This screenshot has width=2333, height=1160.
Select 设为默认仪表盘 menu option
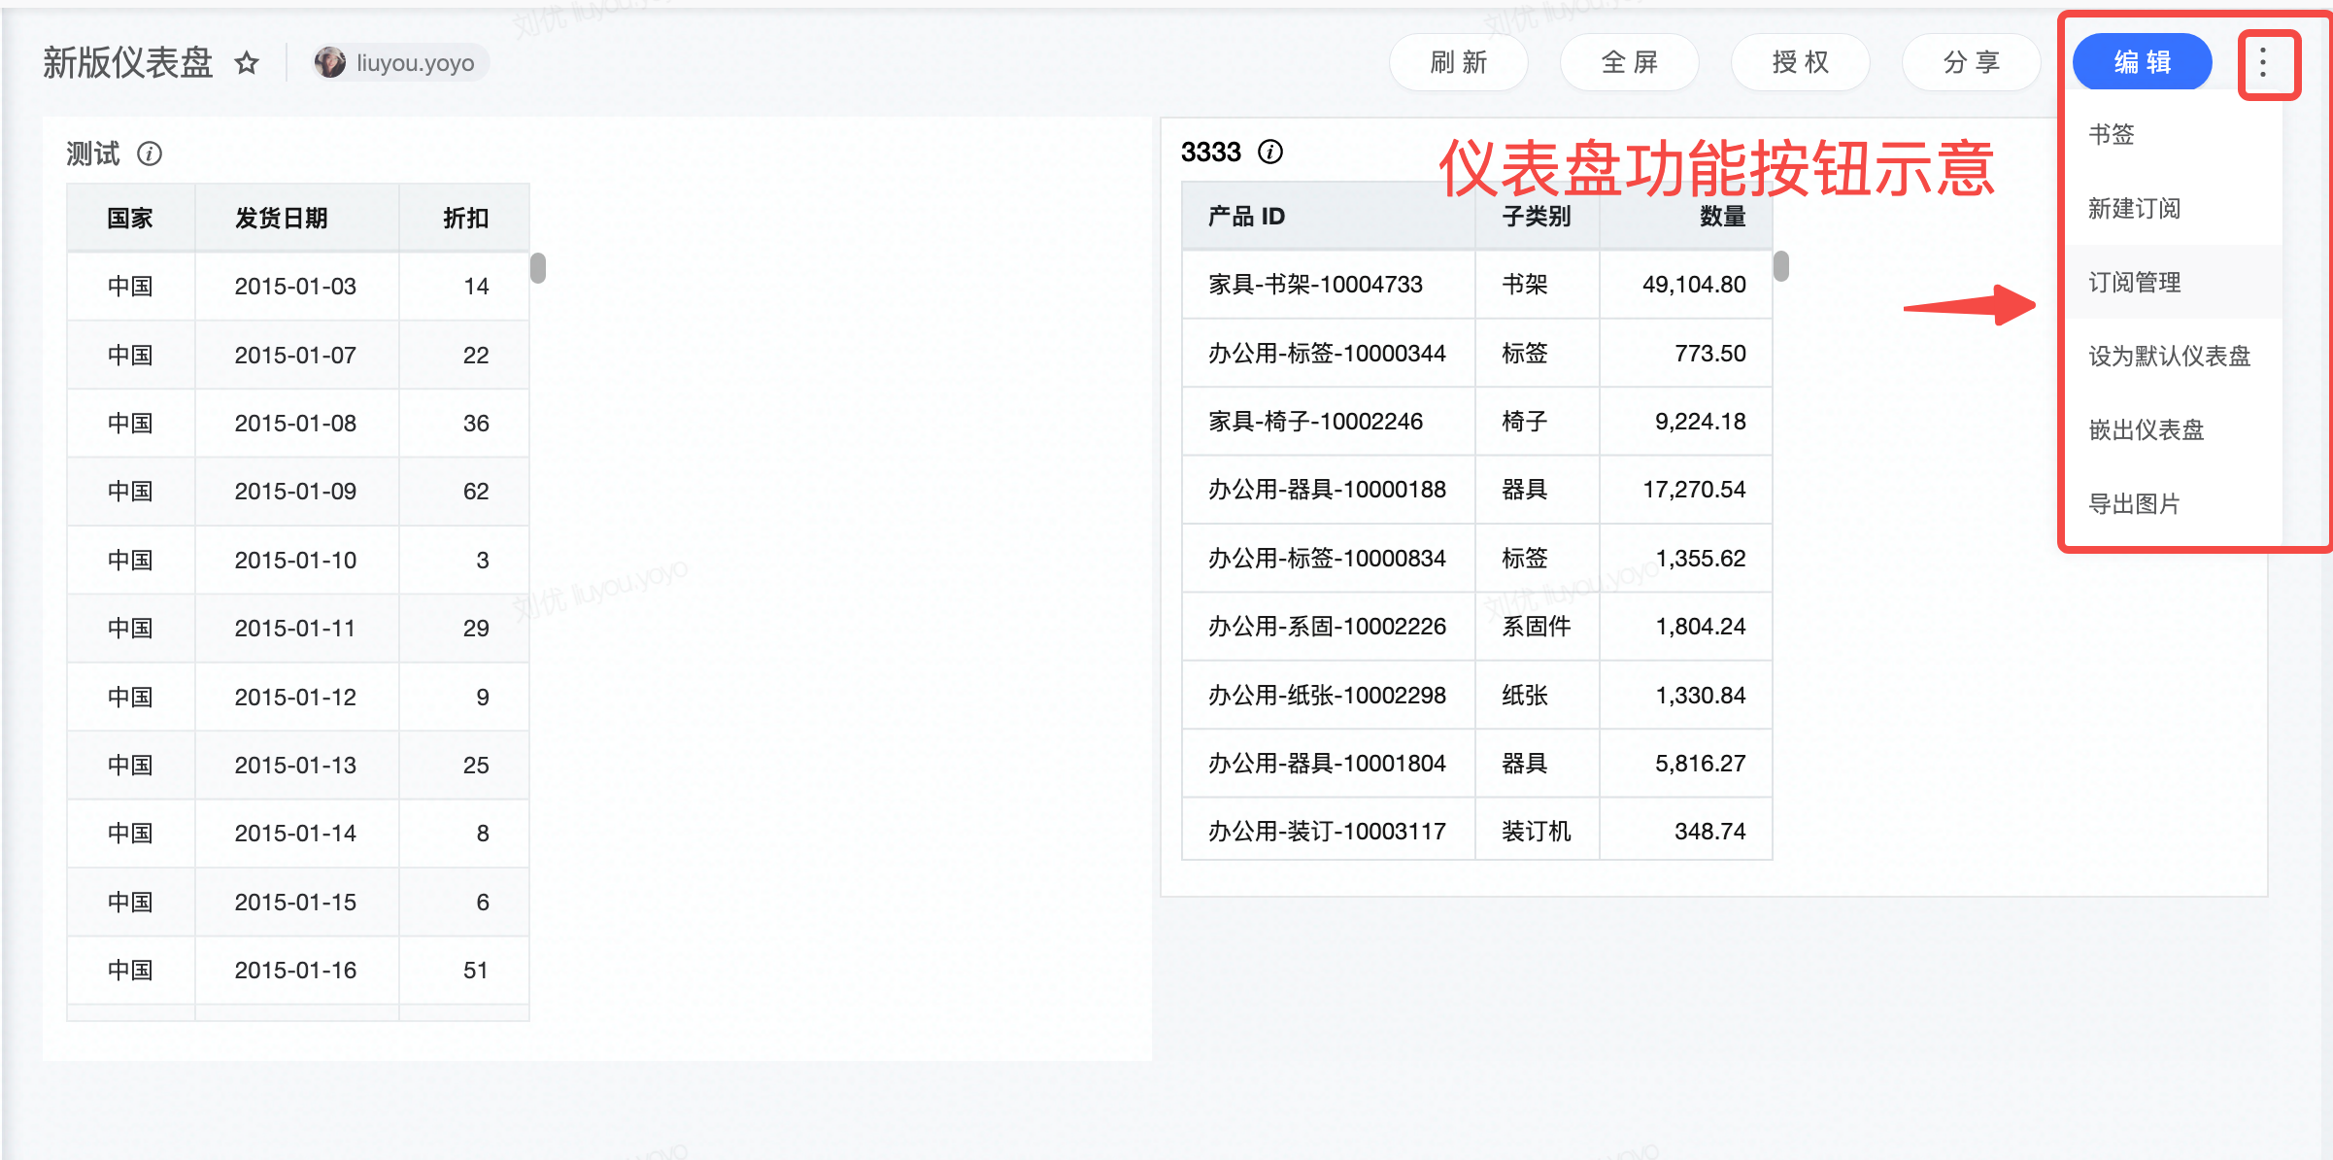click(2169, 356)
